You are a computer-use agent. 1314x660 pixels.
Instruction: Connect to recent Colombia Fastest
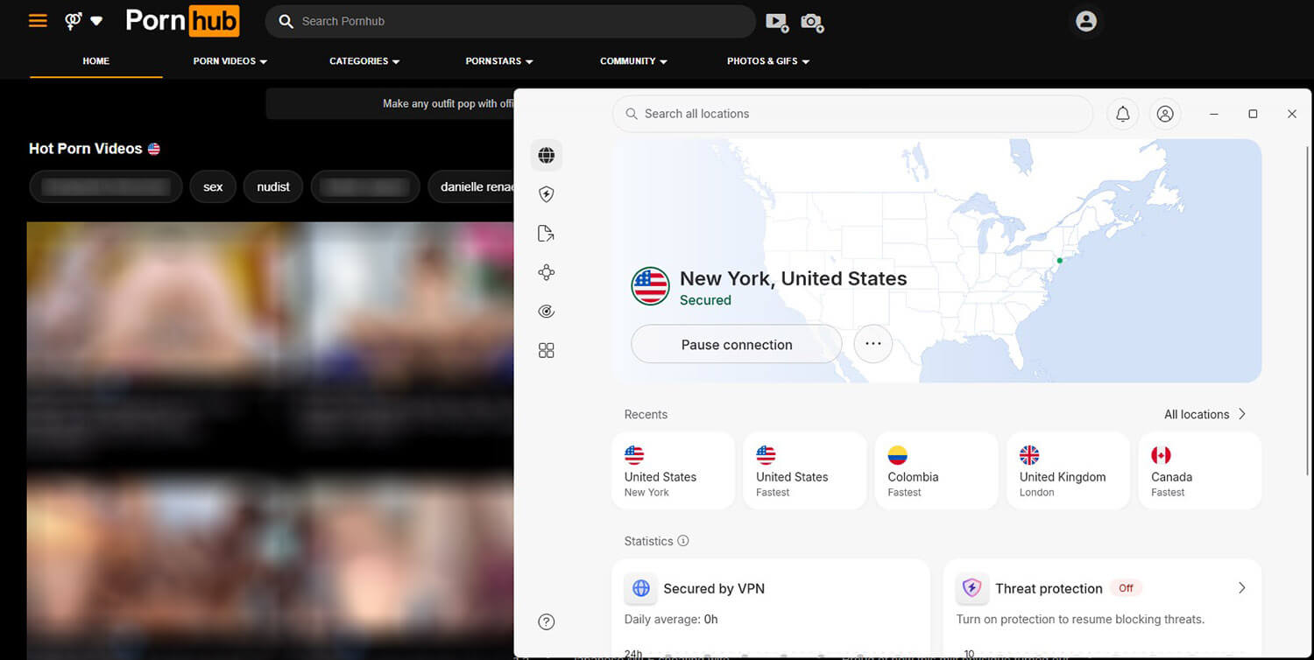point(936,471)
